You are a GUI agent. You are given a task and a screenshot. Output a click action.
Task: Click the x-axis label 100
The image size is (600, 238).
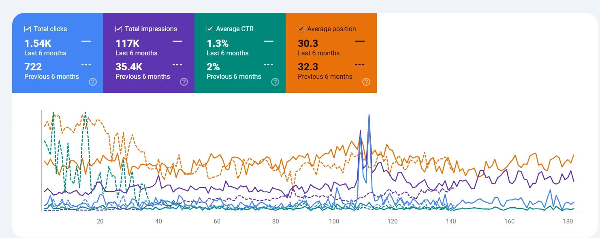(334, 221)
